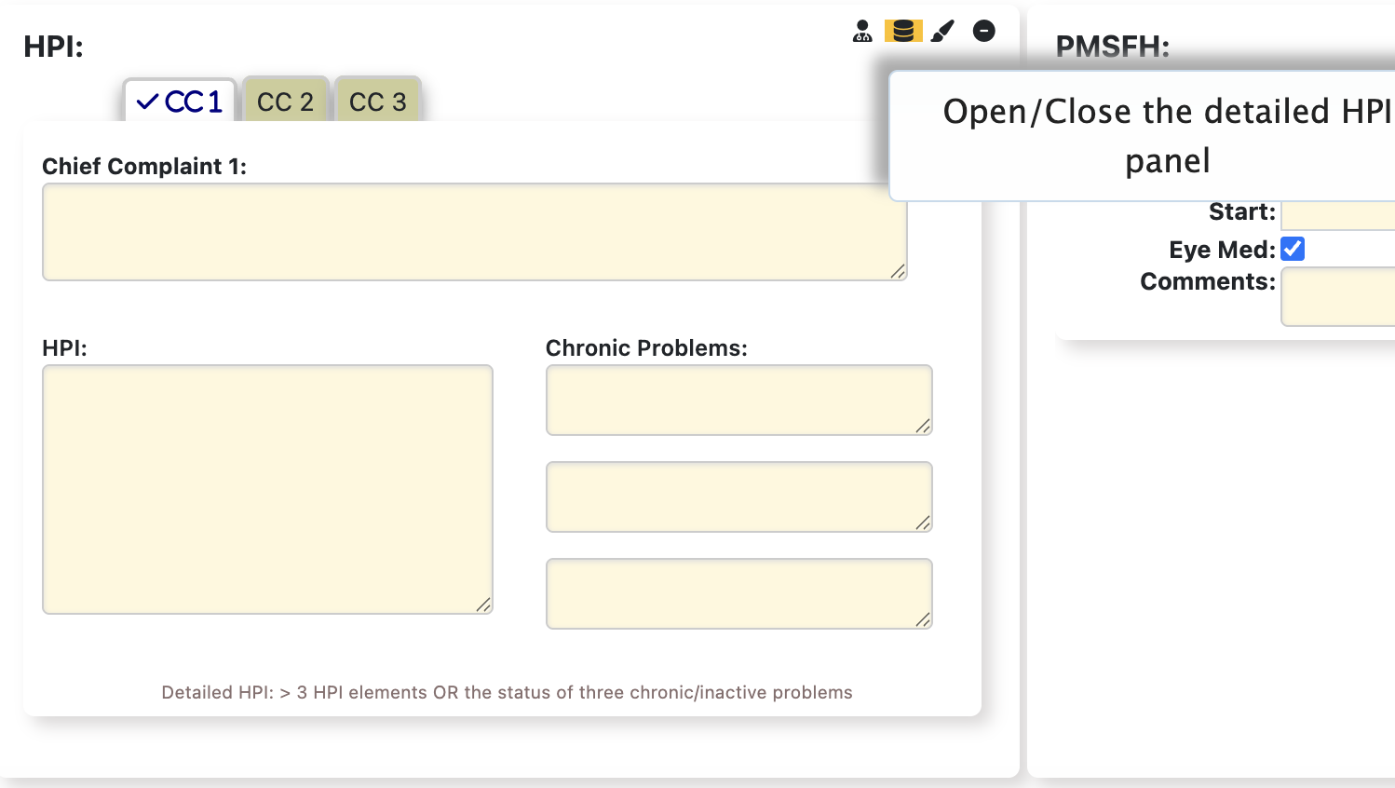Viewport: 1395px width, 788px height.
Task: Focus the Comments text box
Action: 1338,296
